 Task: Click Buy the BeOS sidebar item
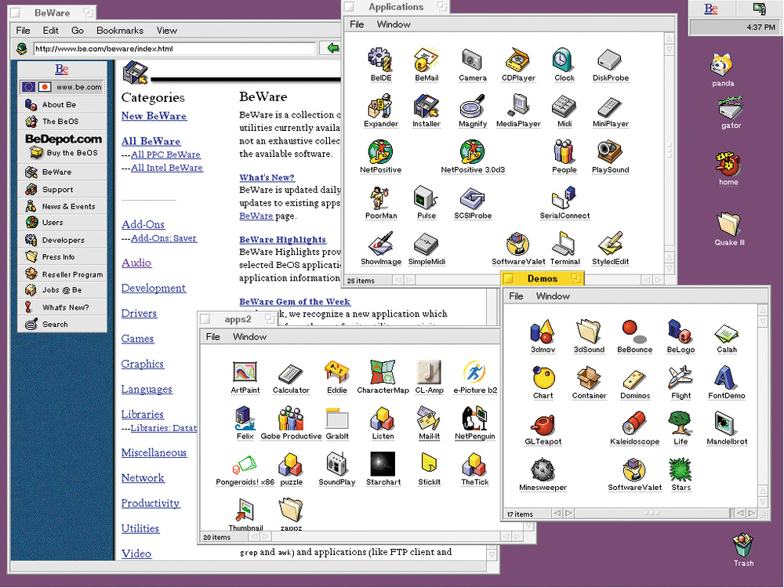coord(63,153)
